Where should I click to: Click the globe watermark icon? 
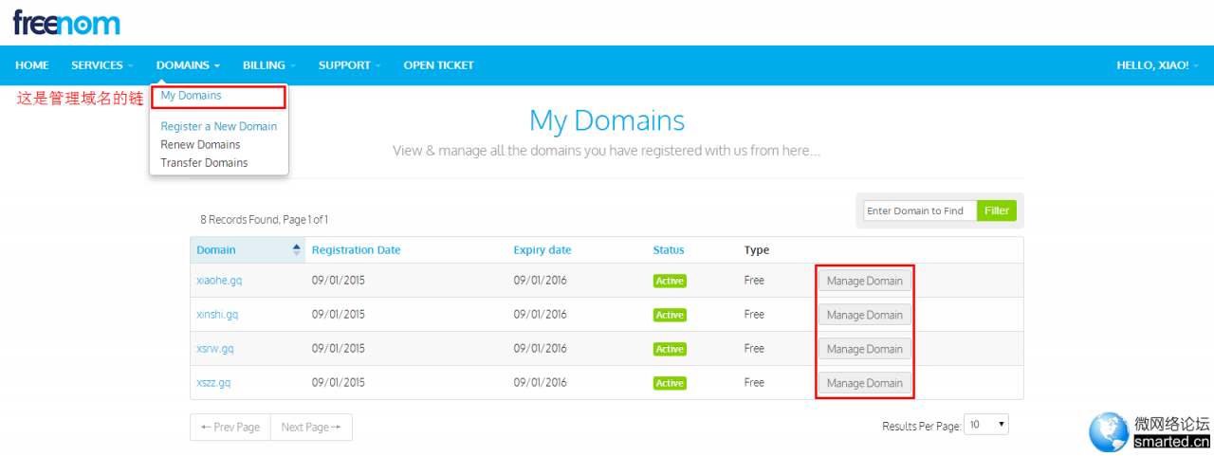[1109, 432]
